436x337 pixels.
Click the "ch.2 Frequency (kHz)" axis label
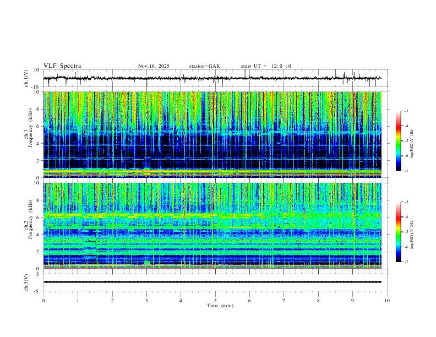pos(29,219)
